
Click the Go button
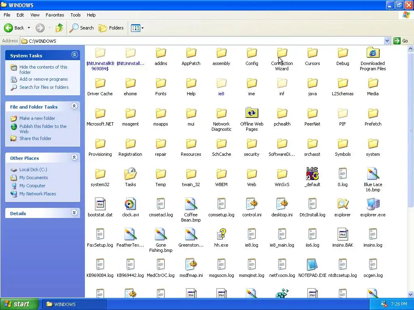pyautogui.click(x=401, y=41)
